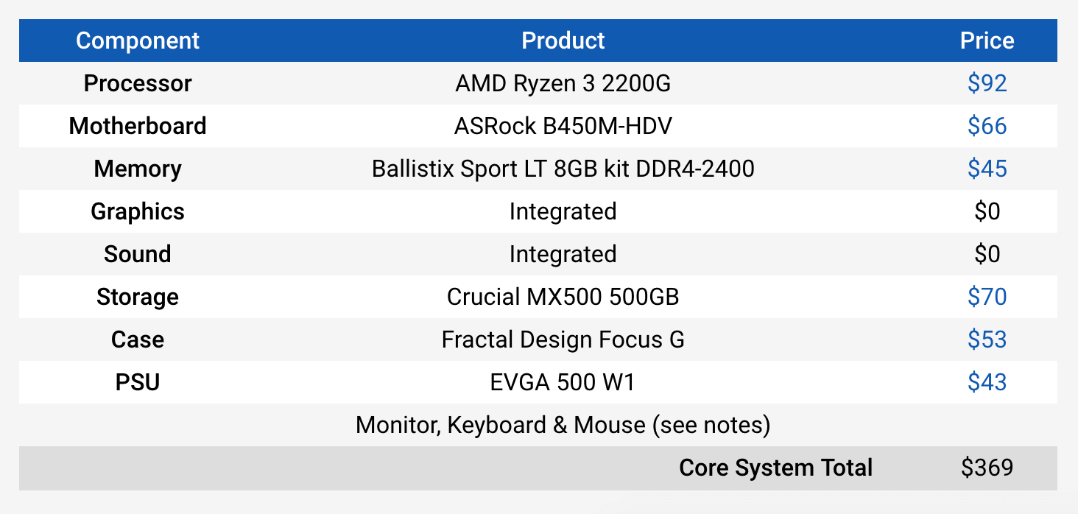The height and width of the screenshot is (514, 1078).
Task: Click the EVGA 500 W1 product cell
Action: click(563, 382)
